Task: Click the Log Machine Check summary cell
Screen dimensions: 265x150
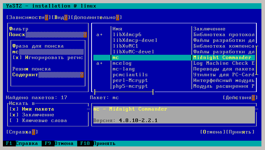Action: pos(224,63)
